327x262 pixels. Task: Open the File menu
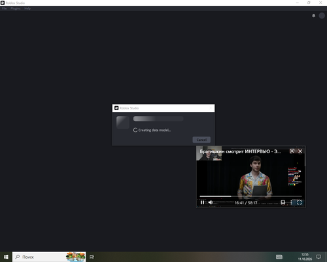(5, 9)
